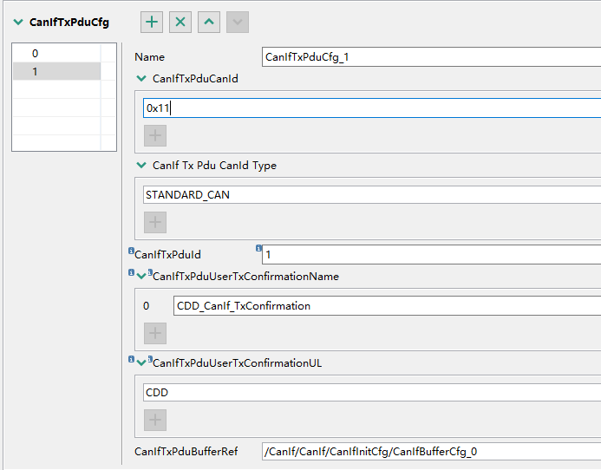Edit the CanIfTxPduId value 1
601x470 pixels.
pyautogui.click(x=431, y=255)
